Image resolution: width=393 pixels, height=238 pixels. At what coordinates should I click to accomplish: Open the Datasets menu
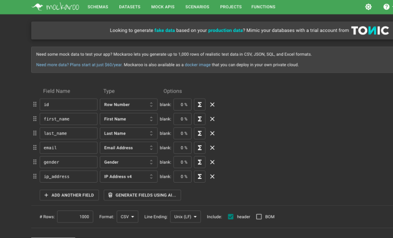pos(130,7)
